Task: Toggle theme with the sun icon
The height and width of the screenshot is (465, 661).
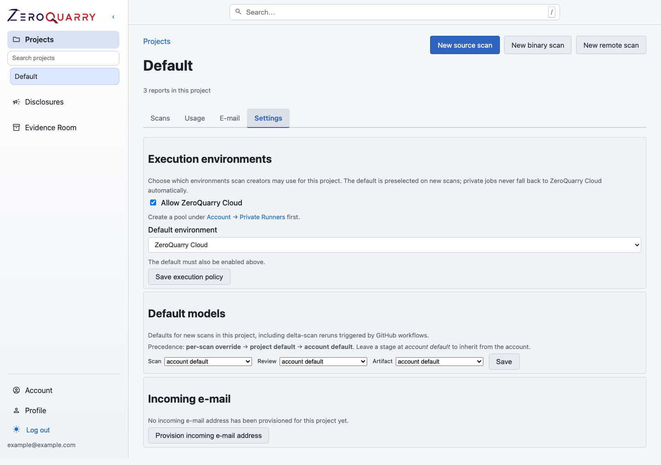Action: [x=17, y=430]
